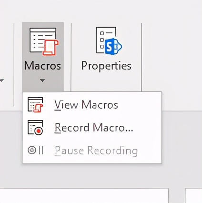Click the Macros ribbon icon

(x=44, y=41)
